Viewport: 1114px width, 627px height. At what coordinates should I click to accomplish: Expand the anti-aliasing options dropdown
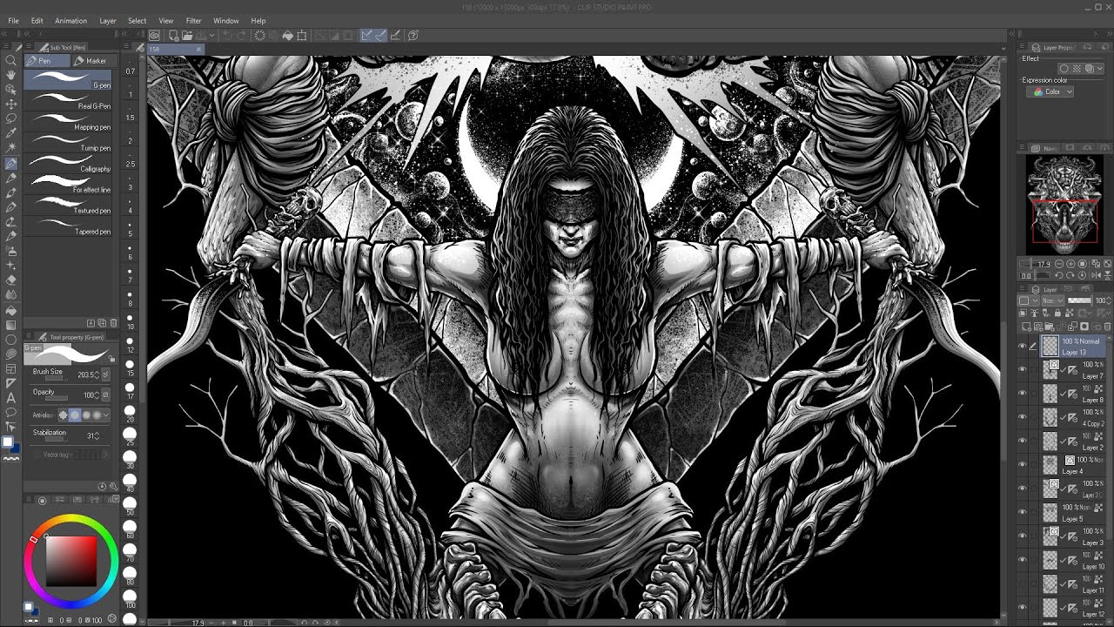pos(107,415)
